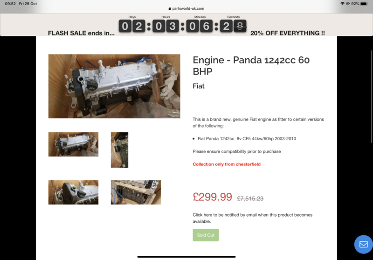Image resolution: width=373 pixels, height=260 pixels.
Task: Click the 20% OFF EVERYTHING banner text
Action: point(288,33)
